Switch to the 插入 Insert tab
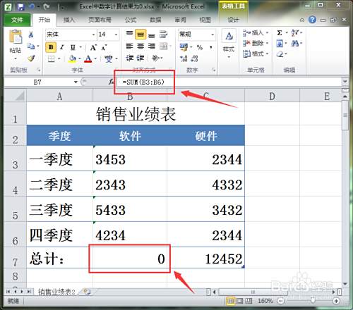The width and height of the screenshot is (353, 310). click(69, 20)
